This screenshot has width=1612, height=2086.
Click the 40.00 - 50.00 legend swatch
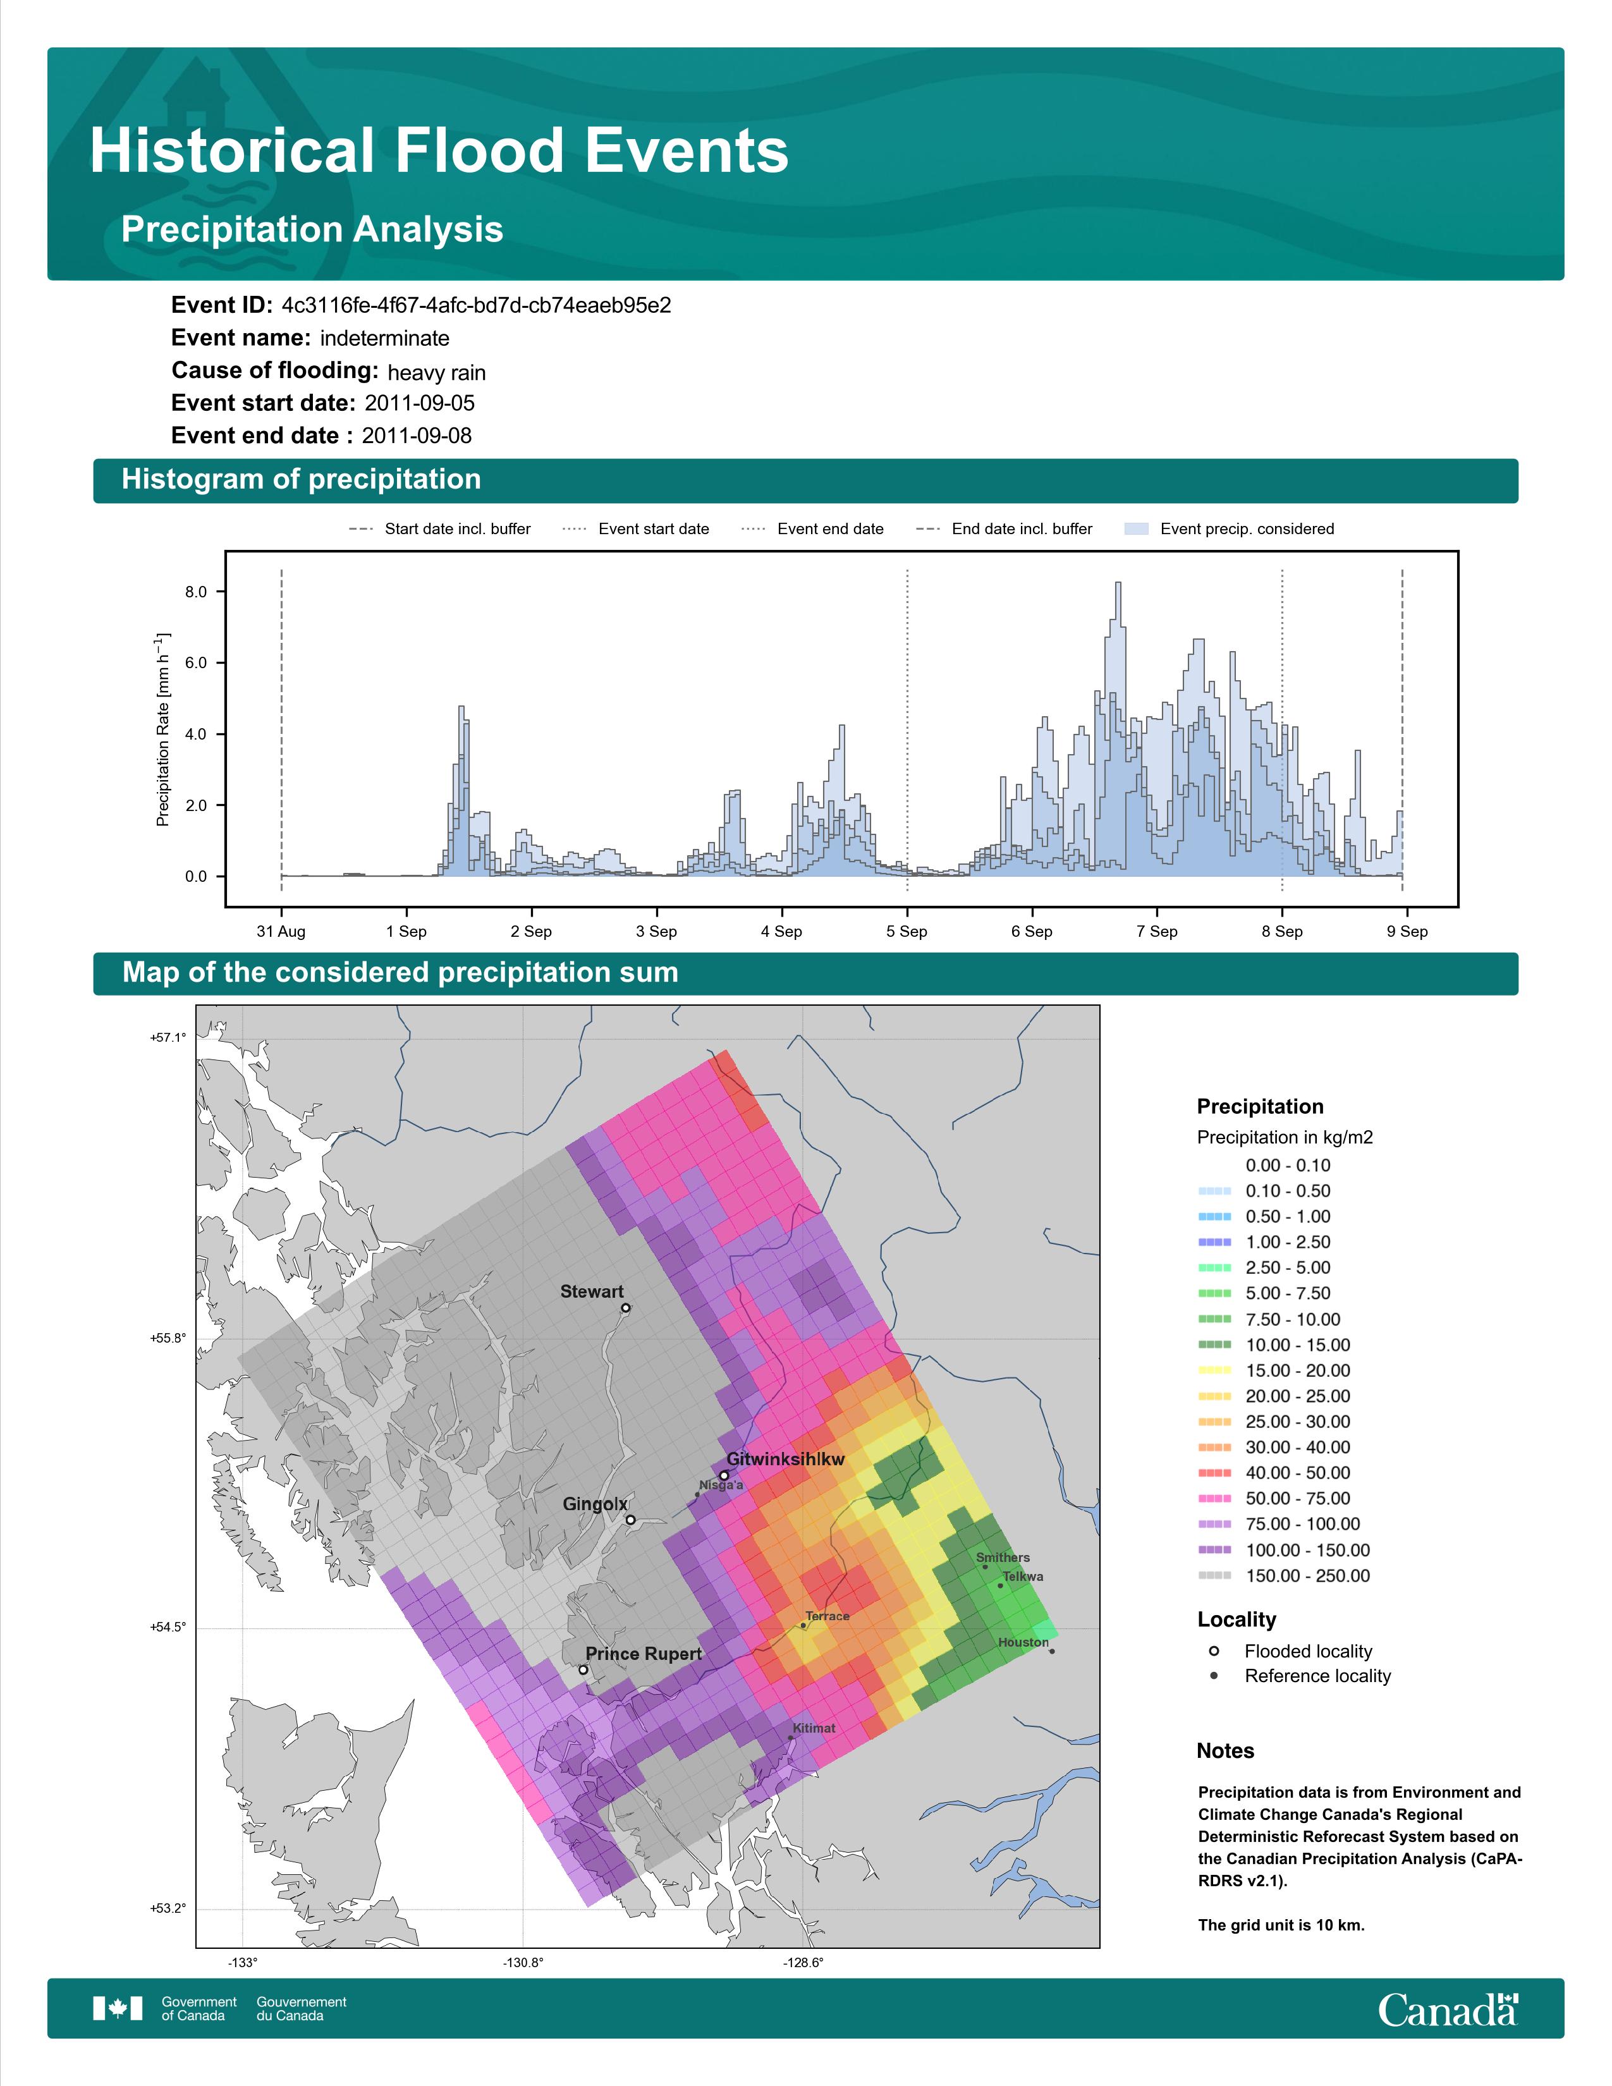(1214, 1473)
